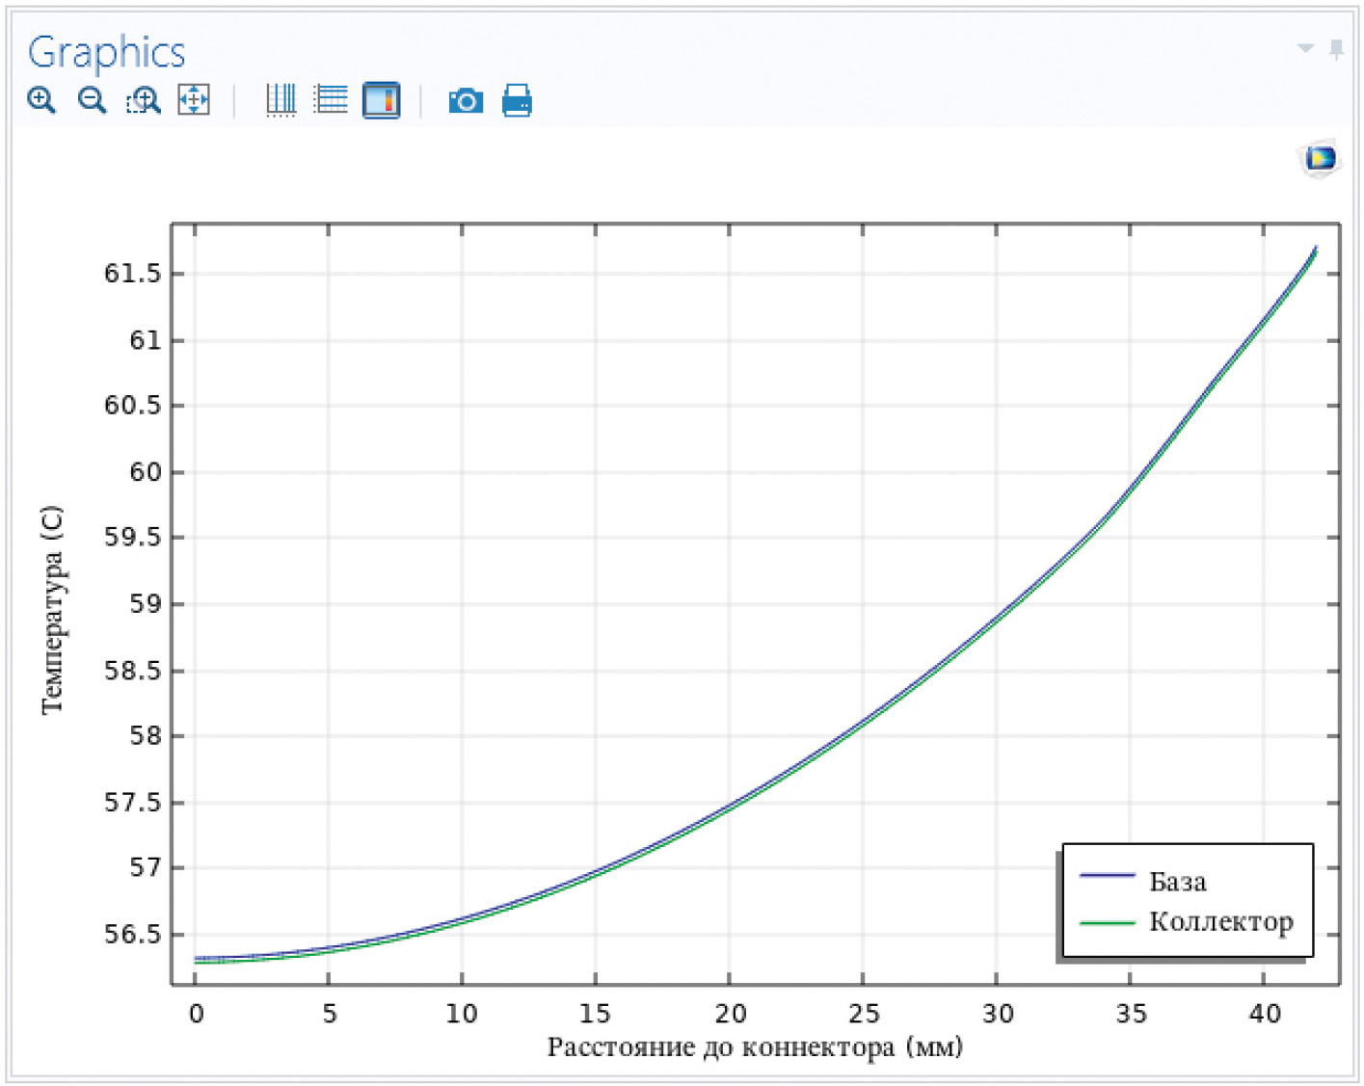This screenshot has width=1364, height=1086.
Task: Select the 'Коллектор' legend entry
Action: [x=1221, y=922]
